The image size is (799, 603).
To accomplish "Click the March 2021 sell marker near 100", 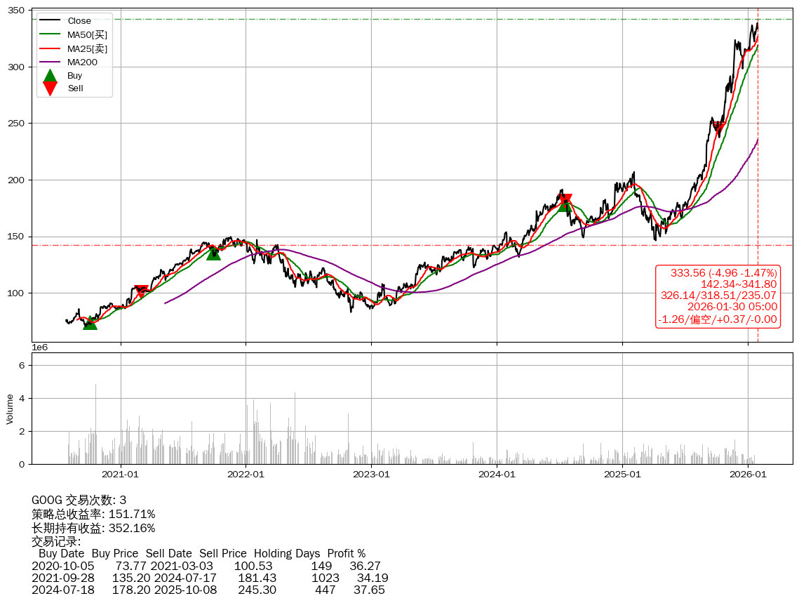I will [x=141, y=291].
